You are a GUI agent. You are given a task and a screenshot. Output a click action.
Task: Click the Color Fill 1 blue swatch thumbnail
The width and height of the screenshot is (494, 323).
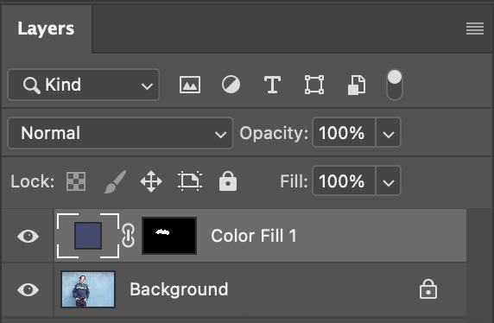(x=88, y=236)
